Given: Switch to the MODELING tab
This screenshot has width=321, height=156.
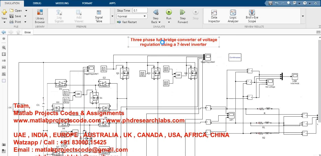Looking at the screenshot, I should click(62, 3).
